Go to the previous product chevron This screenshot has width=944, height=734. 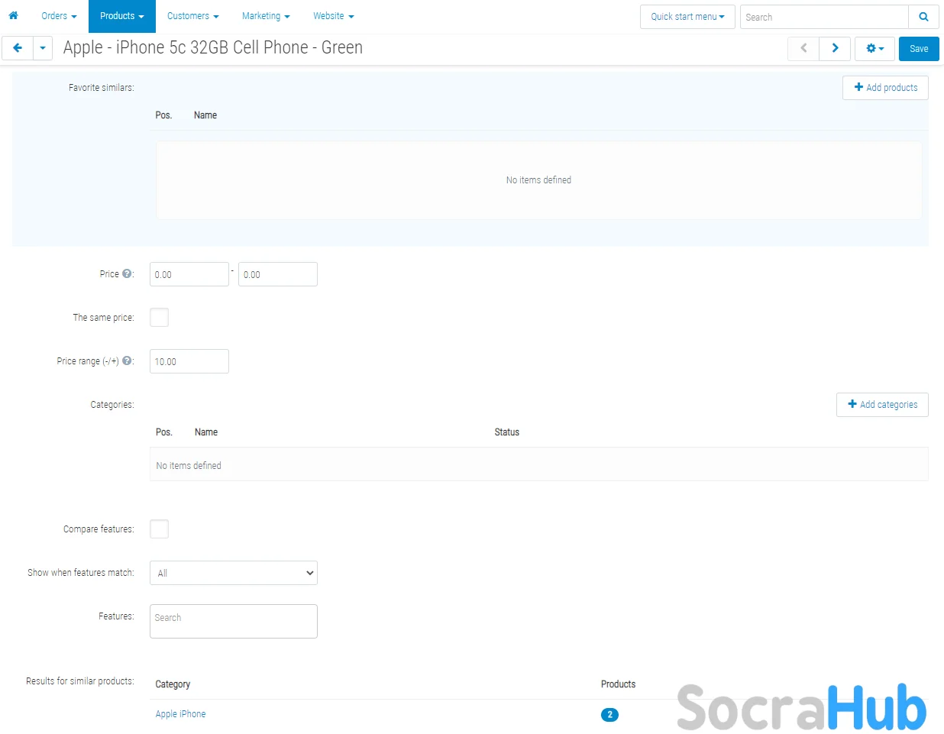click(x=803, y=48)
